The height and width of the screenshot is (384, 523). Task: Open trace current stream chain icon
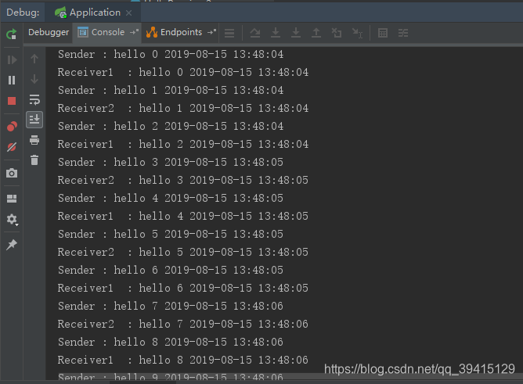coord(403,33)
